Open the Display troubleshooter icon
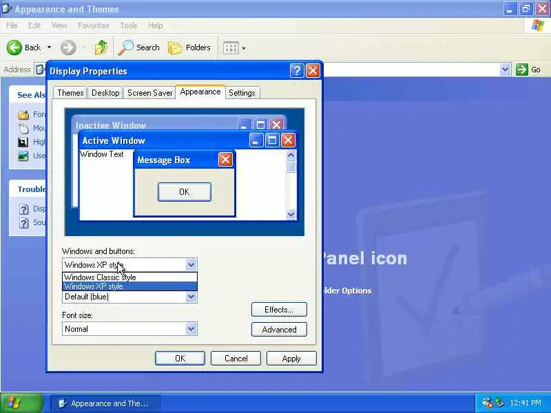 pyautogui.click(x=23, y=209)
